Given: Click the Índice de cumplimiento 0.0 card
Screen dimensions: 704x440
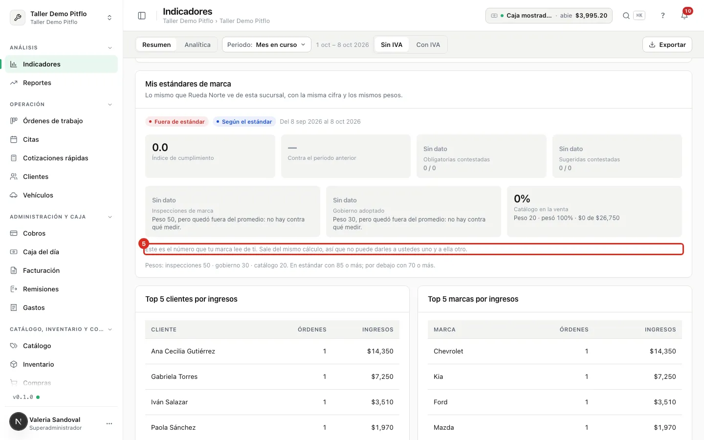Looking at the screenshot, I should point(210,156).
